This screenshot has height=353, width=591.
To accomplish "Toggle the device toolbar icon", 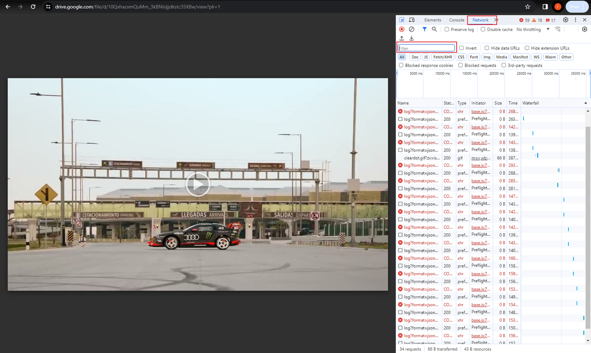I will (x=412, y=20).
